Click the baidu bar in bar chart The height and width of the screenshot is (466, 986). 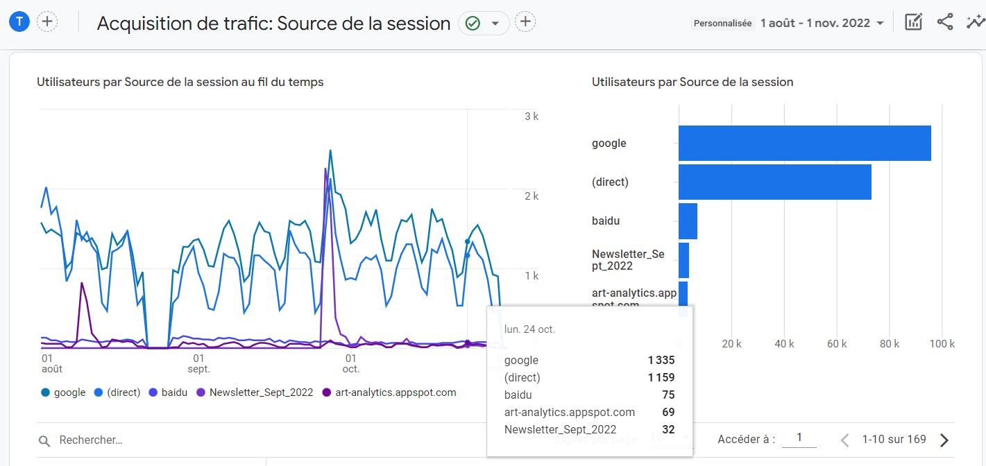(688, 221)
